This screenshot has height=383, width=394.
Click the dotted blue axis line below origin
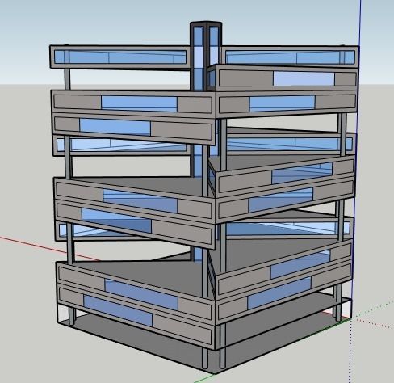point(350,351)
